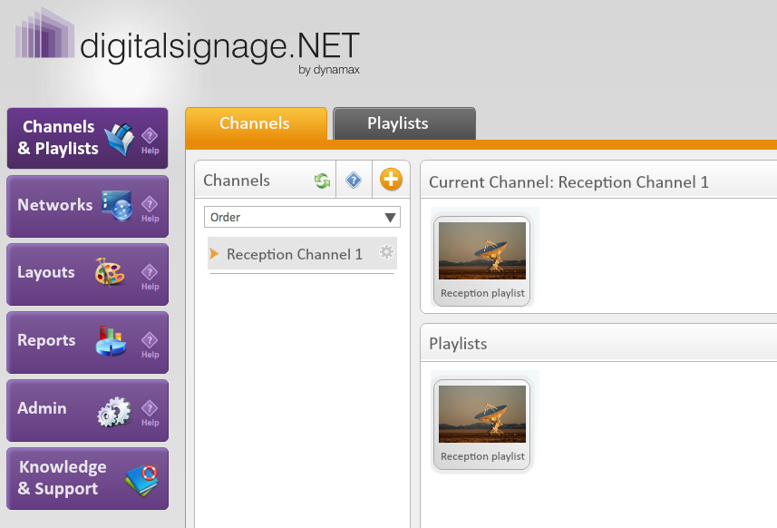Select the Channels tab

click(x=257, y=123)
